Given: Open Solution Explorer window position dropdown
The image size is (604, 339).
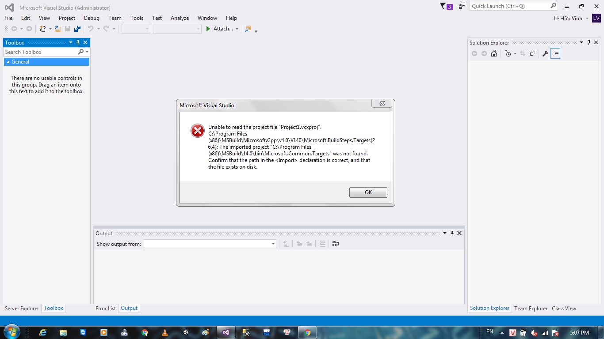Looking at the screenshot, I should pos(581,43).
